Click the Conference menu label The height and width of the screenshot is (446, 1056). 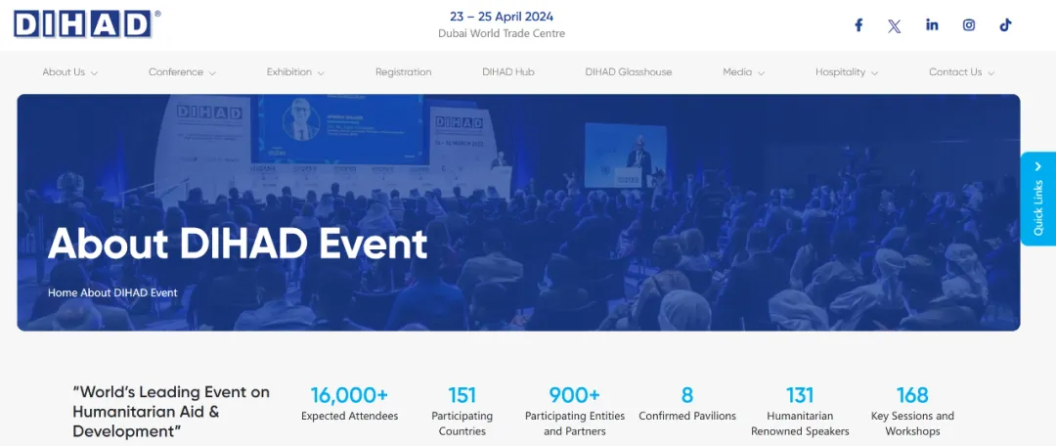(x=176, y=72)
